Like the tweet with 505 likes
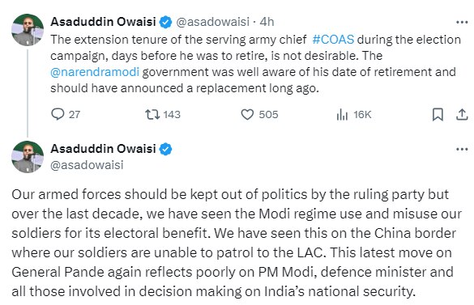The height and width of the screenshot is (305, 474). (247, 114)
